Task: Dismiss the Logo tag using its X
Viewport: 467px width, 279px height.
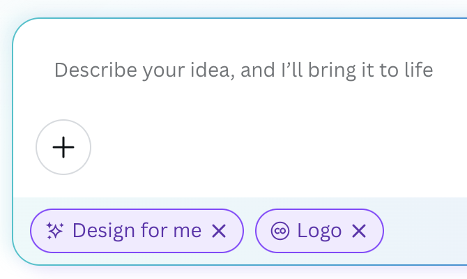Action: pyautogui.click(x=359, y=231)
